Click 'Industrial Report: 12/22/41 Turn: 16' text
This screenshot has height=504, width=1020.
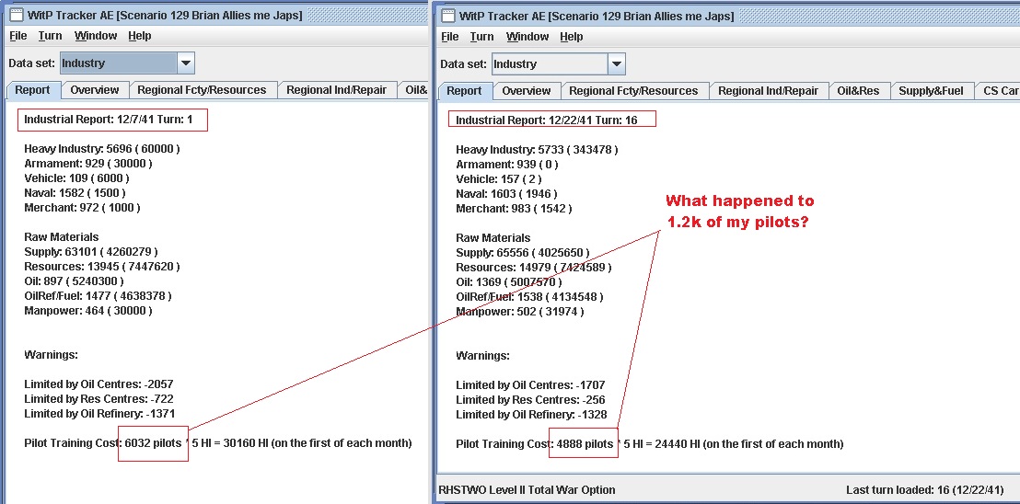point(547,120)
